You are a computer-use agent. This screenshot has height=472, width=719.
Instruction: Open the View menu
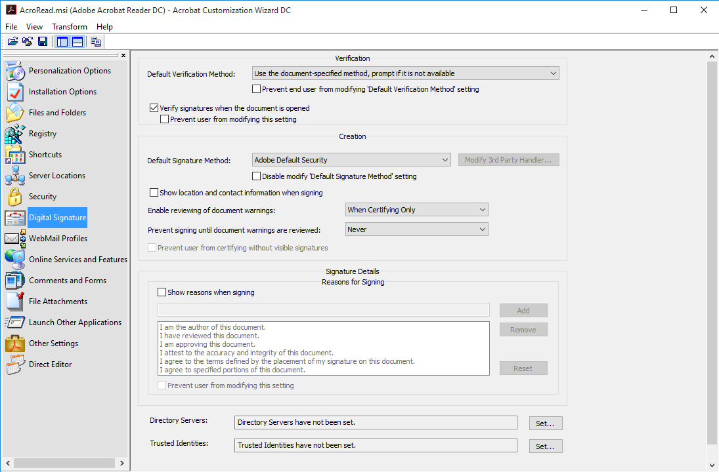click(x=34, y=27)
